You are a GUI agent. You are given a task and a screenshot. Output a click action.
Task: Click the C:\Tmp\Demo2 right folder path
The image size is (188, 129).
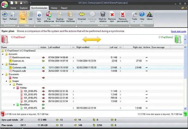coord(166,37)
